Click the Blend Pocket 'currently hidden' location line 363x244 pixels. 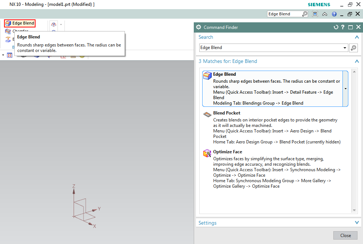click(x=277, y=142)
